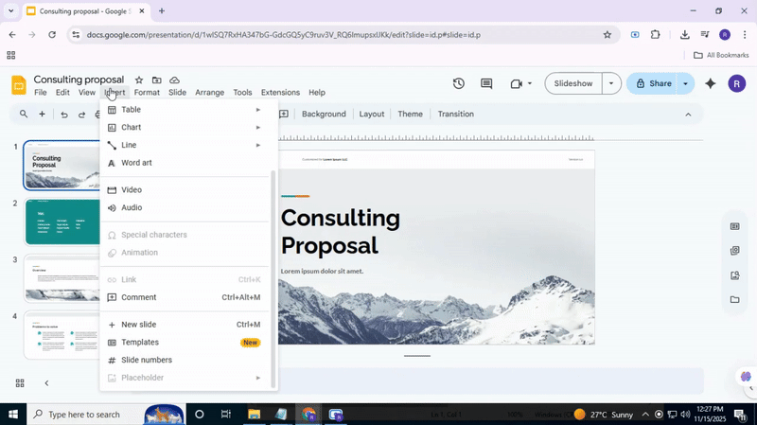
Task: Choose Word art from Insert menu
Action: tap(136, 163)
